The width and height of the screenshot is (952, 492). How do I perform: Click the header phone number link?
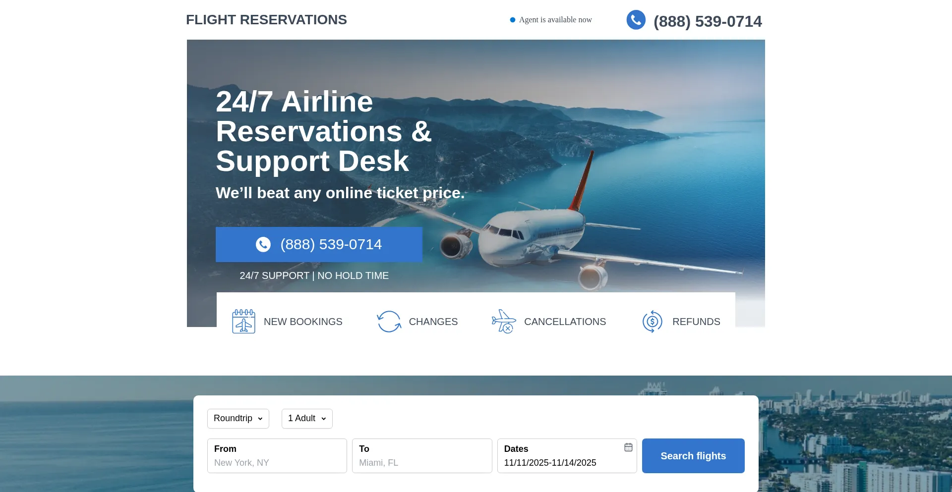point(708,21)
